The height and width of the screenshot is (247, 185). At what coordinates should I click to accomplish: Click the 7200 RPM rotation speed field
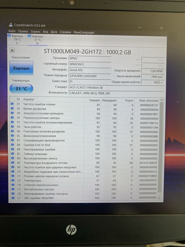click(x=153, y=71)
